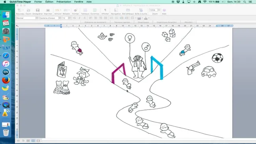Open the Fenêtre menu

pyautogui.click(x=78, y=2)
